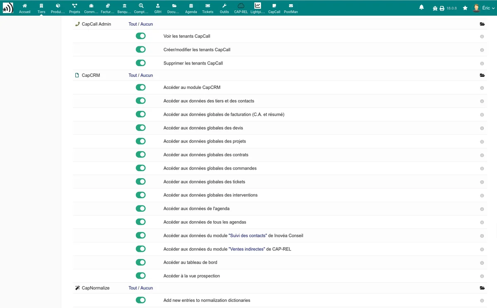Toggle Accéder aux données de l'agenda
Image resolution: width=497 pixels, height=308 pixels.
click(x=141, y=208)
